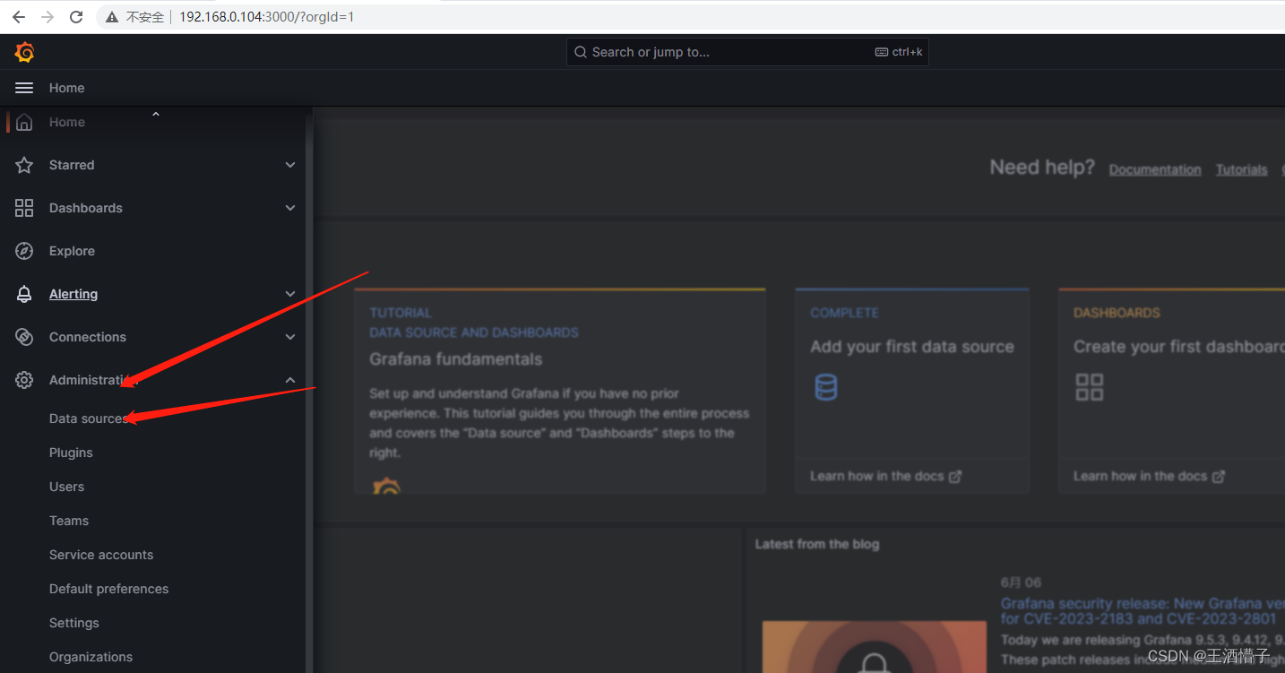
Task: Select Teams under Administration
Action: point(69,521)
